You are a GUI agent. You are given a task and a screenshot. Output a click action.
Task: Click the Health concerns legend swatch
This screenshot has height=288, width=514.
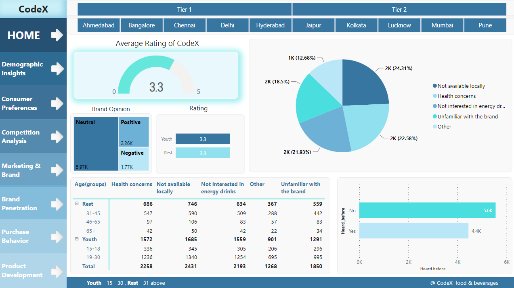point(435,96)
